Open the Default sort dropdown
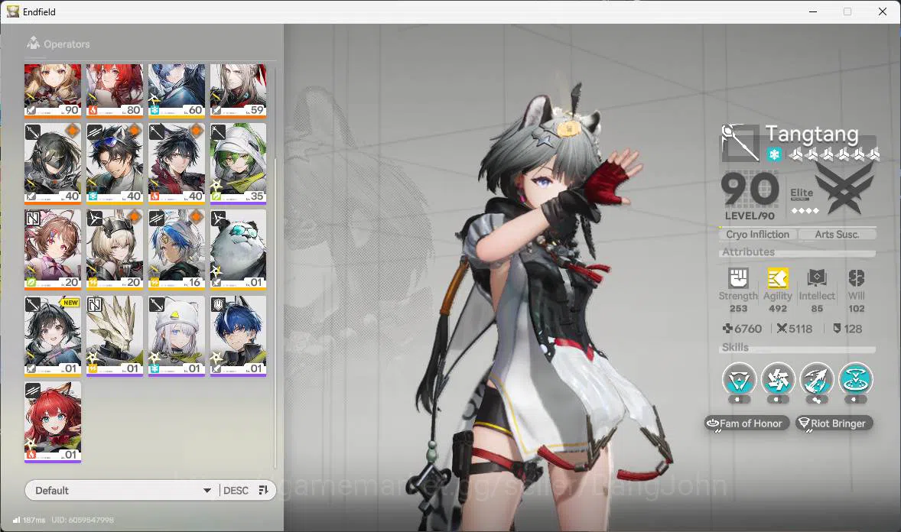The width and height of the screenshot is (901, 532). coord(122,490)
